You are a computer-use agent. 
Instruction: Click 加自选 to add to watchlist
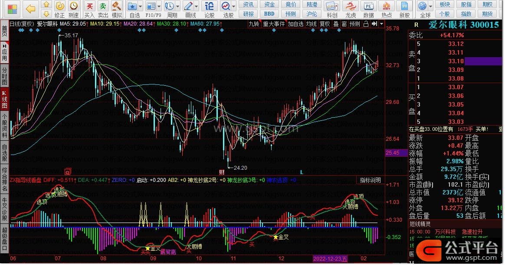[x=295, y=24]
